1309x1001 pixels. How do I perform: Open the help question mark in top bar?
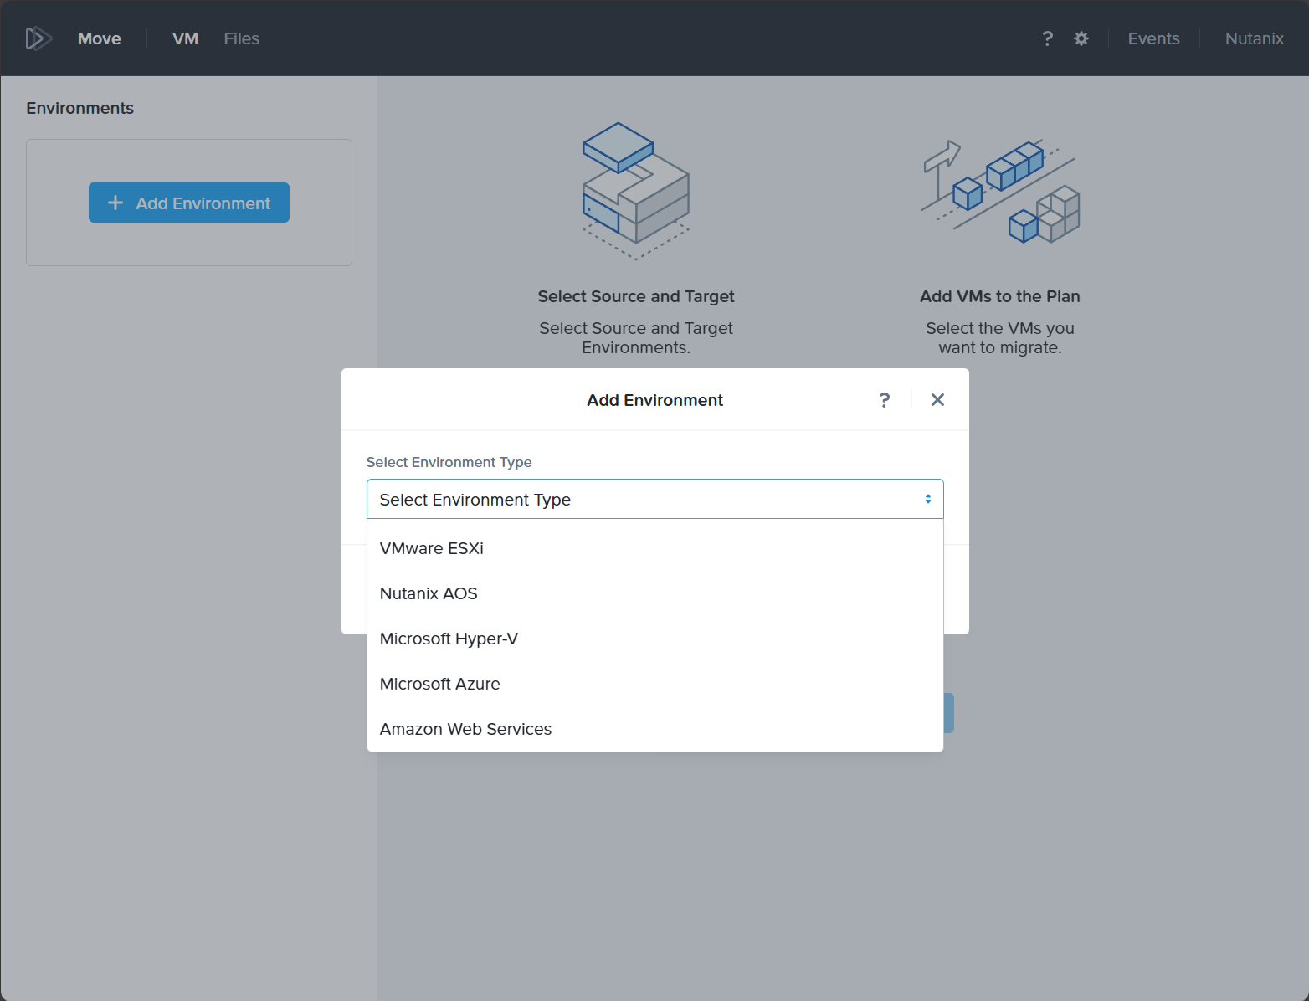click(x=1047, y=38)
